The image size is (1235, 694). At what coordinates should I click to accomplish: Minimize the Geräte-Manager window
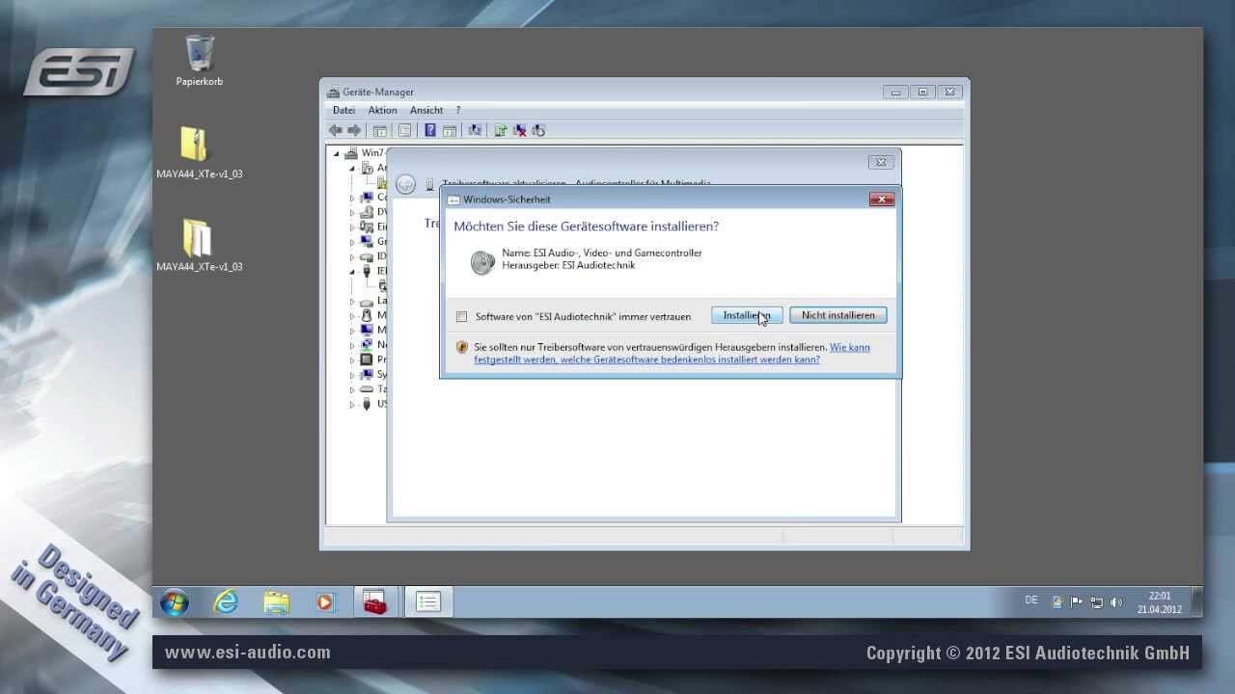(895, 92)
